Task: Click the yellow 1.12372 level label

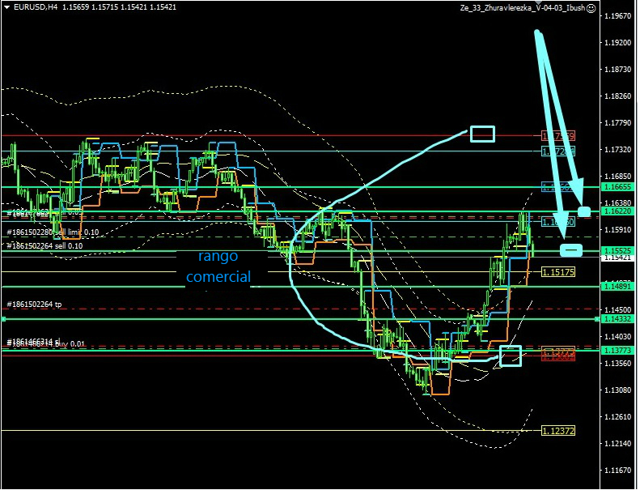Action: (x=558, y=430)
